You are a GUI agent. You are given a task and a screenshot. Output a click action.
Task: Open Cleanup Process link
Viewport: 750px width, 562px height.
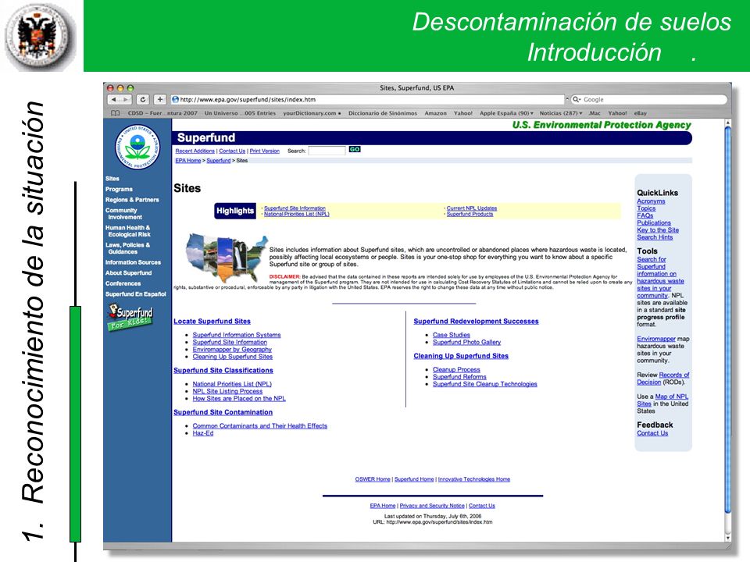coord(456,369)
